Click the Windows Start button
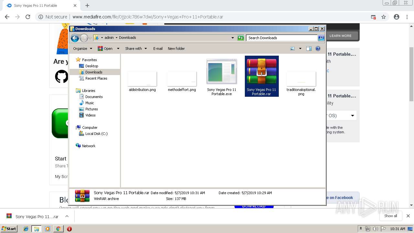The width and height of the screenshot is (414, 233). (x=9, y=228)
